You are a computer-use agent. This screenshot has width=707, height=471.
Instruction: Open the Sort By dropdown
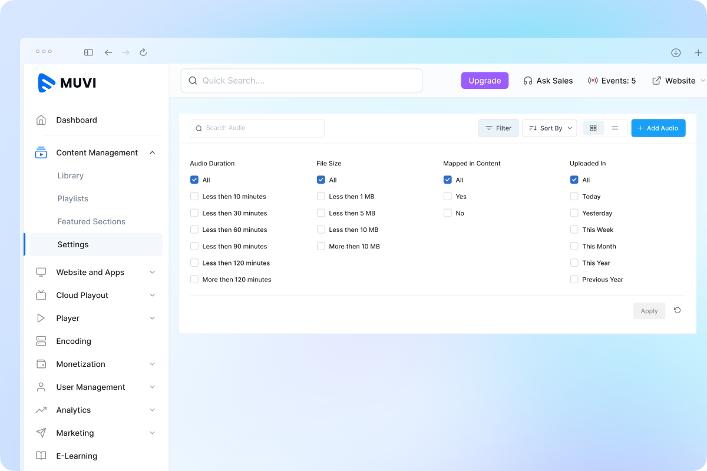[549, 128]
